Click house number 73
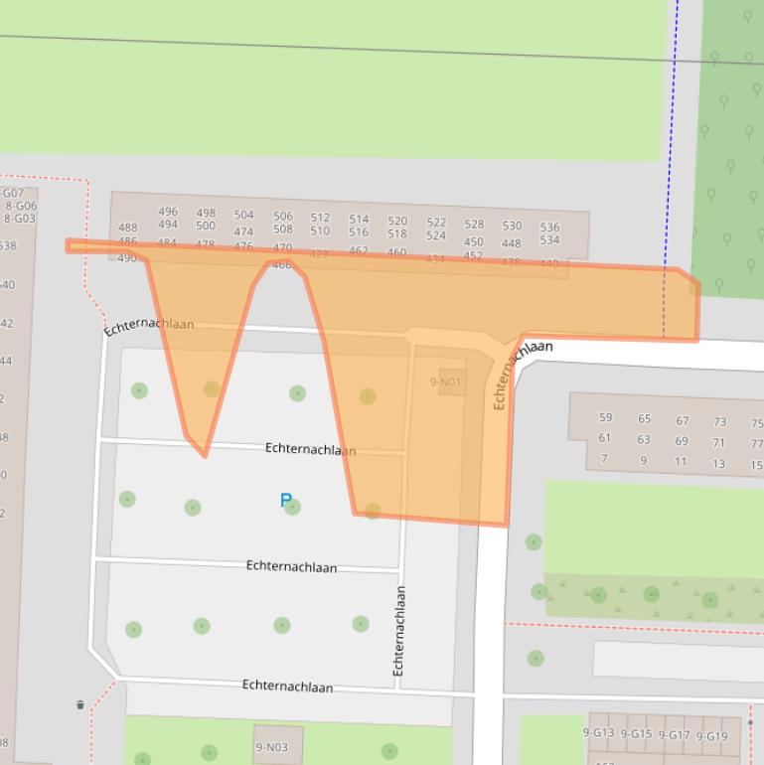Screen dimensions: 764x765 719,422
